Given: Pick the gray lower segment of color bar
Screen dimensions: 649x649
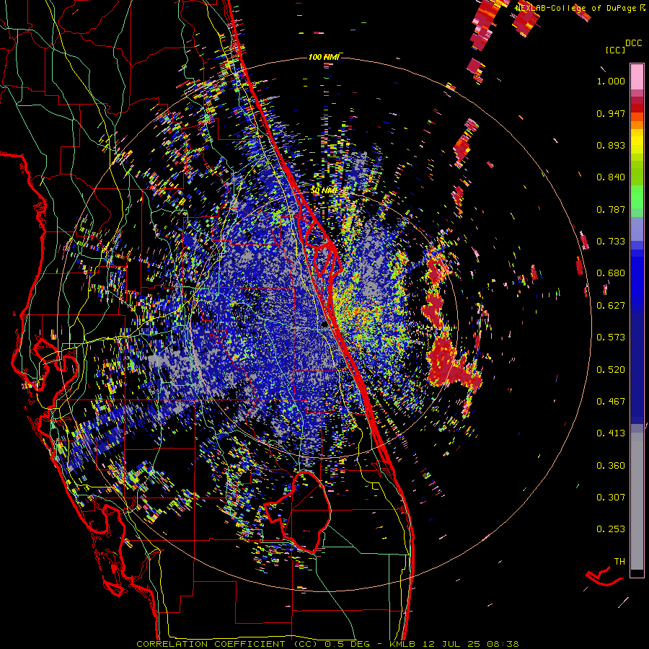Looking at the screenshot, I should [x=637, y=501].
